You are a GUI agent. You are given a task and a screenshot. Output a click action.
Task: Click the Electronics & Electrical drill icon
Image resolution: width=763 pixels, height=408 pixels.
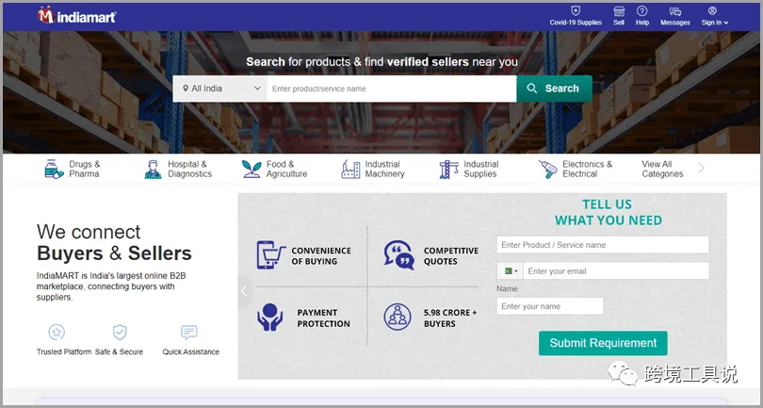pyautogui.click(x=548, y=169)
